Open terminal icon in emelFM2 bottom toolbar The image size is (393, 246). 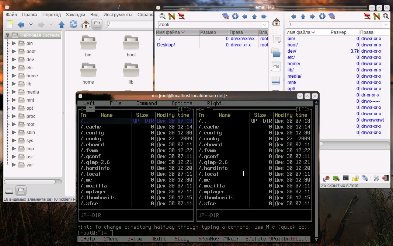click(x=346, y=178)
